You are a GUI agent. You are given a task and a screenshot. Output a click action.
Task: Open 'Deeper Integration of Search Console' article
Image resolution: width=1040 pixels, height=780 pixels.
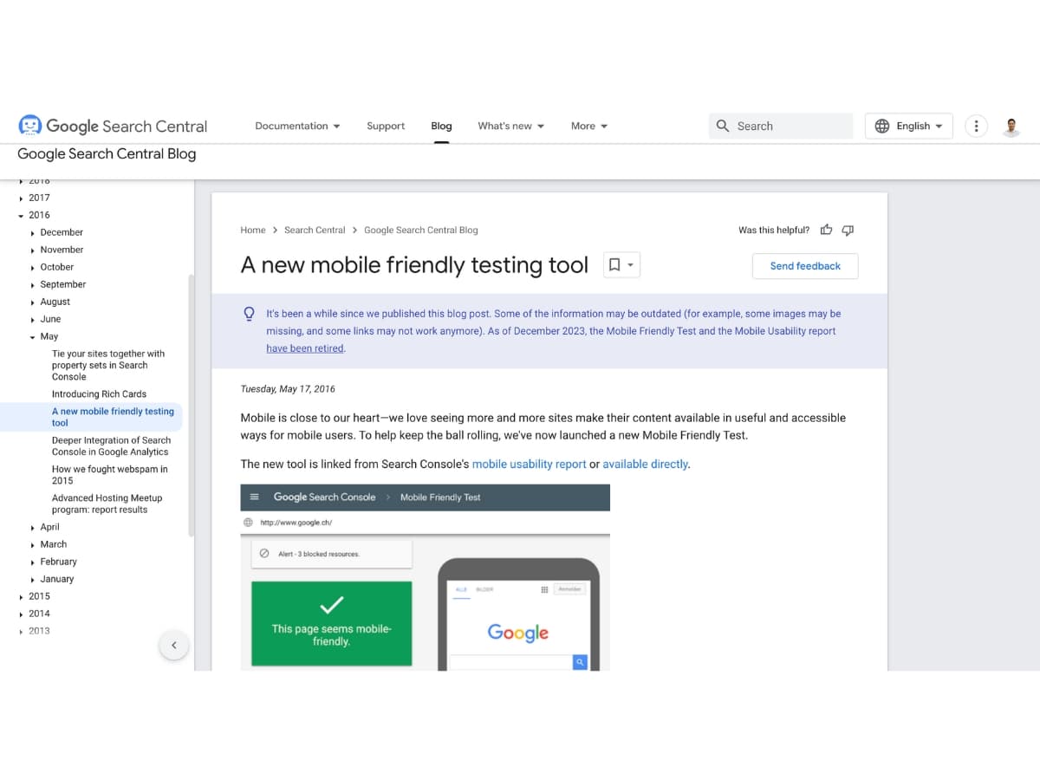click(x=111, y=446)
